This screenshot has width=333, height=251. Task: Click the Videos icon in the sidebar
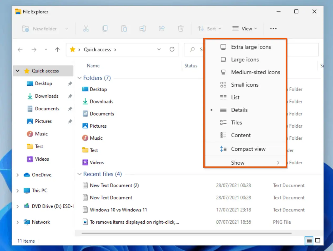coord(30,159)
